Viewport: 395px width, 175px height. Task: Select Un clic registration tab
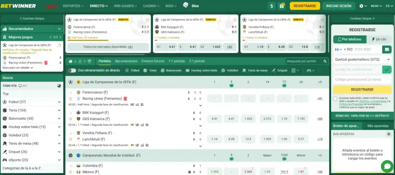pos(379,39)
